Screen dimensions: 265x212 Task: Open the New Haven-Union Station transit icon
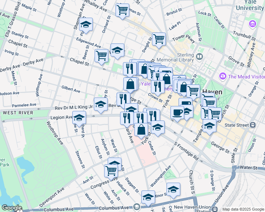(x=215, y=209)
